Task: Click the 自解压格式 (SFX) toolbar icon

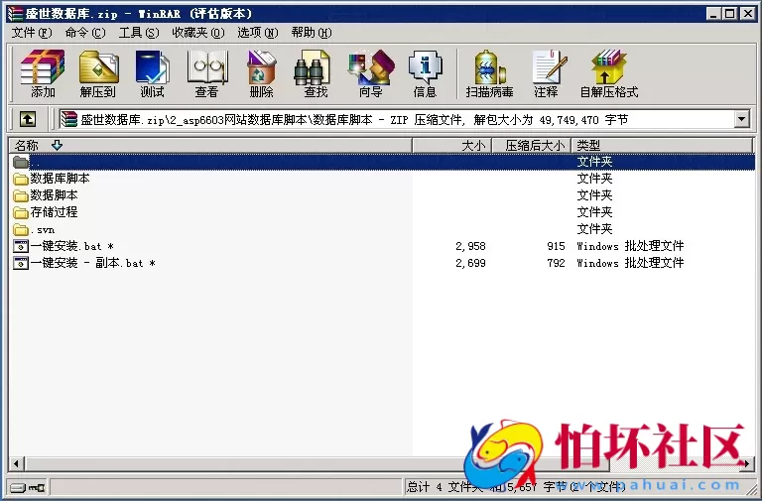Action: coord(609,72)
